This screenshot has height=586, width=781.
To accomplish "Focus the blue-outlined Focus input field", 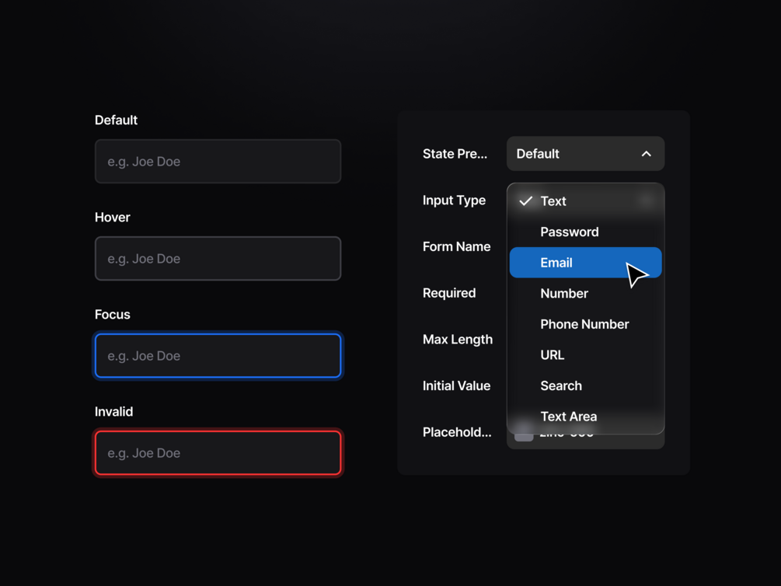I will point(218,356).
